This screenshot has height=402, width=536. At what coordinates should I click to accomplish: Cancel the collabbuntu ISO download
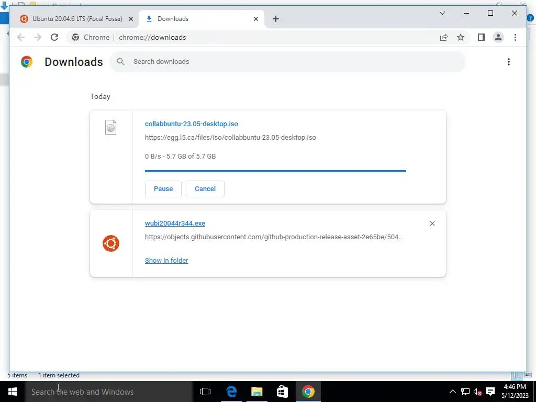pos(205,188)
